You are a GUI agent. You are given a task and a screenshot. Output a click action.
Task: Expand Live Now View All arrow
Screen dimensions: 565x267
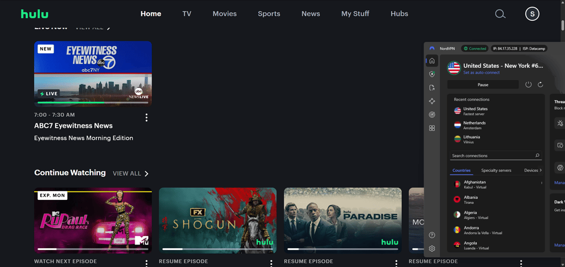point(109,28)
